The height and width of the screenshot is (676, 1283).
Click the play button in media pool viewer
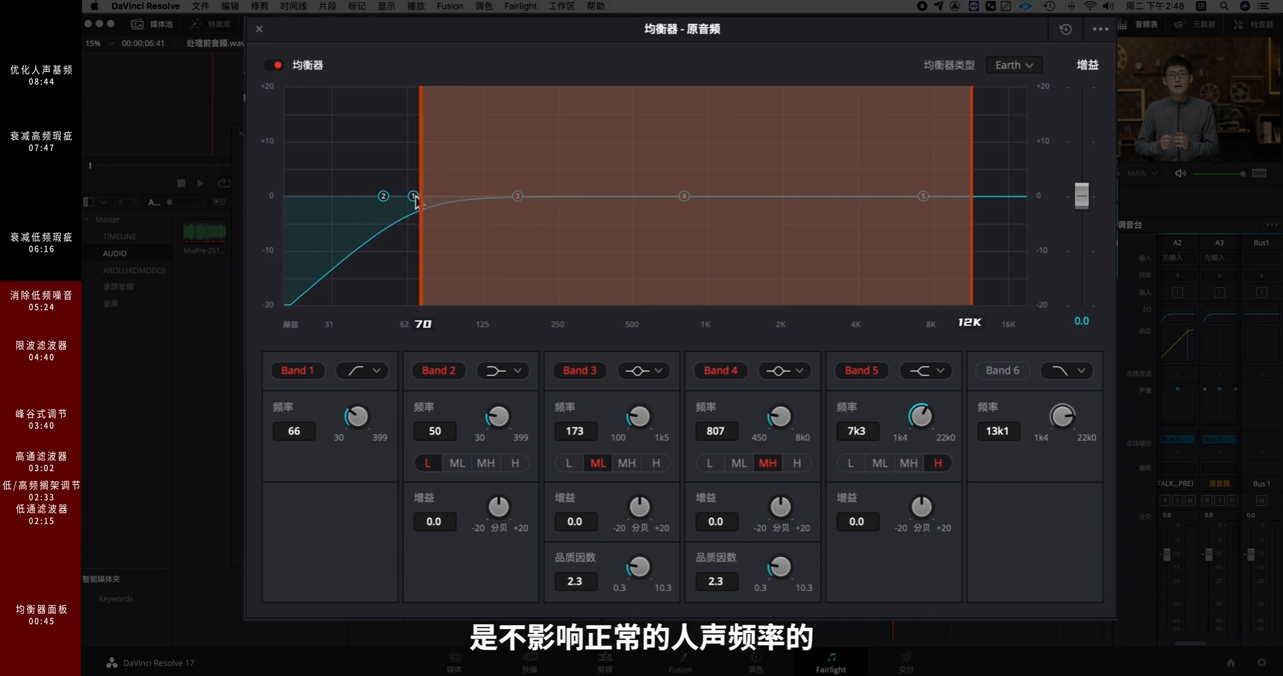[200, 183]
